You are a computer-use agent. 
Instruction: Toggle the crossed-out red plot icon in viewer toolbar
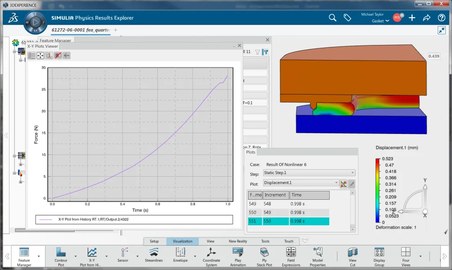tap(58, 56)
